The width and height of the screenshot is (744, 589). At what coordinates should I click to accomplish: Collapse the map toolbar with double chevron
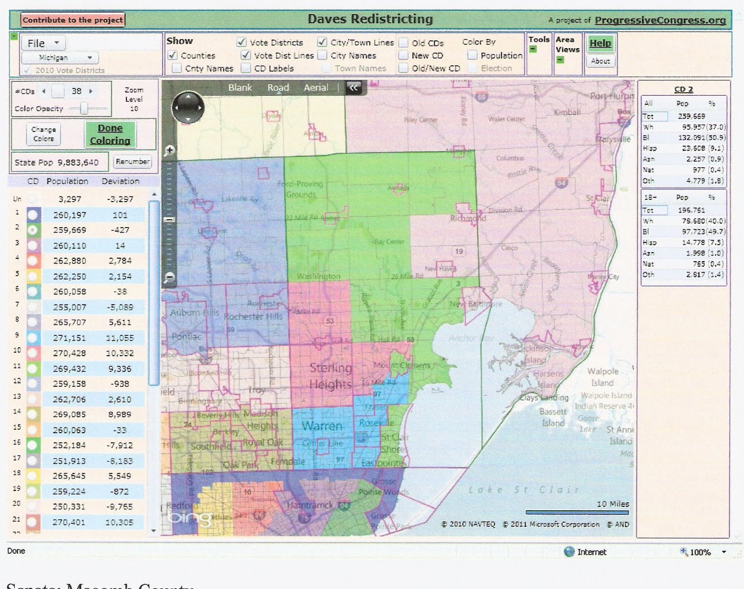(353, 87)
